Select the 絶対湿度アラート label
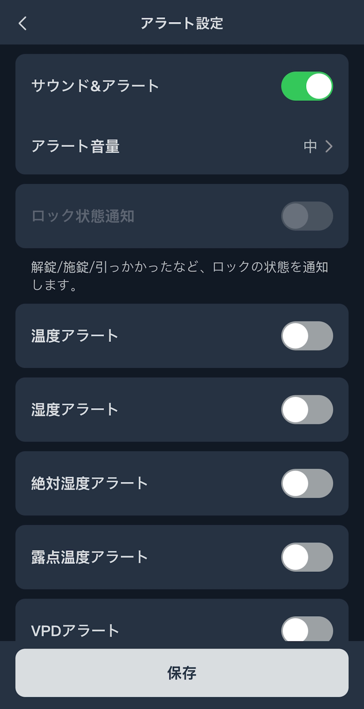The image size is (364, 709). coord(90,483)
